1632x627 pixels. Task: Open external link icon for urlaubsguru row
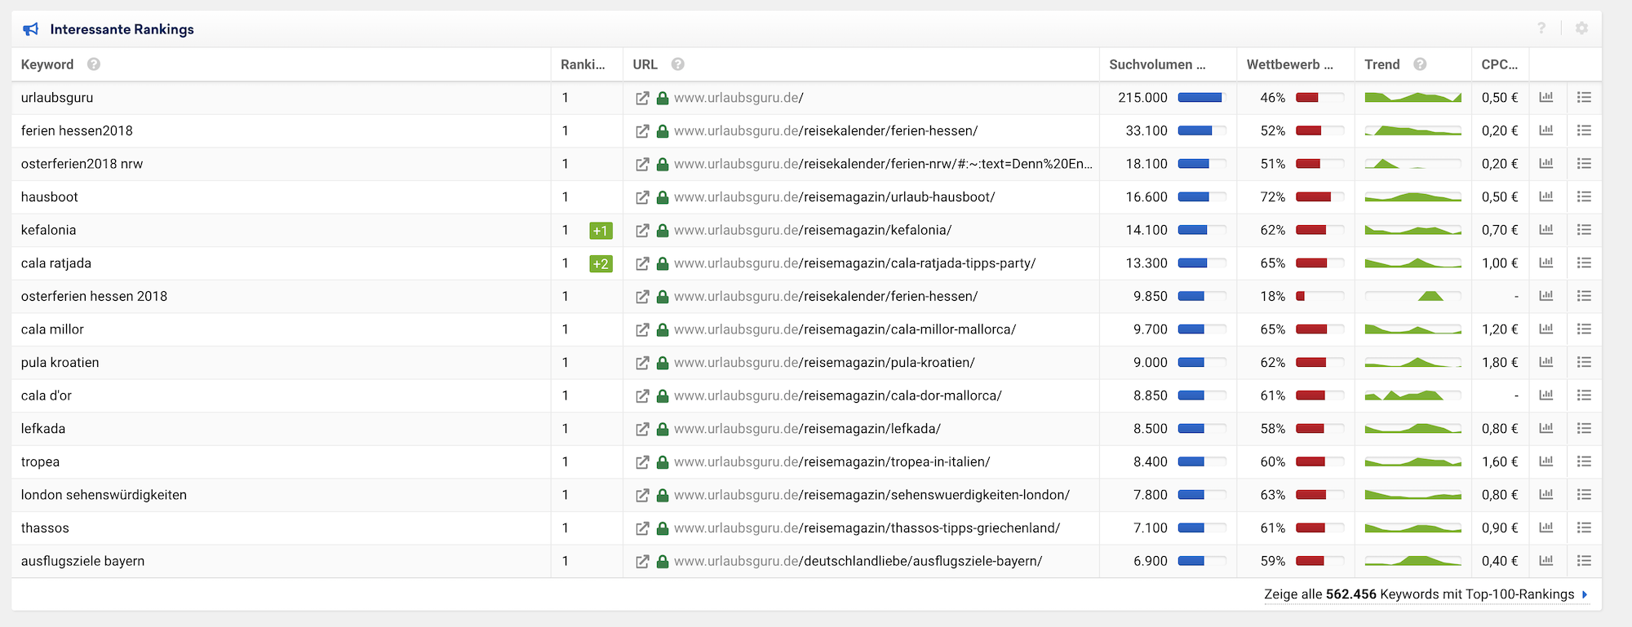click(642, 98)
